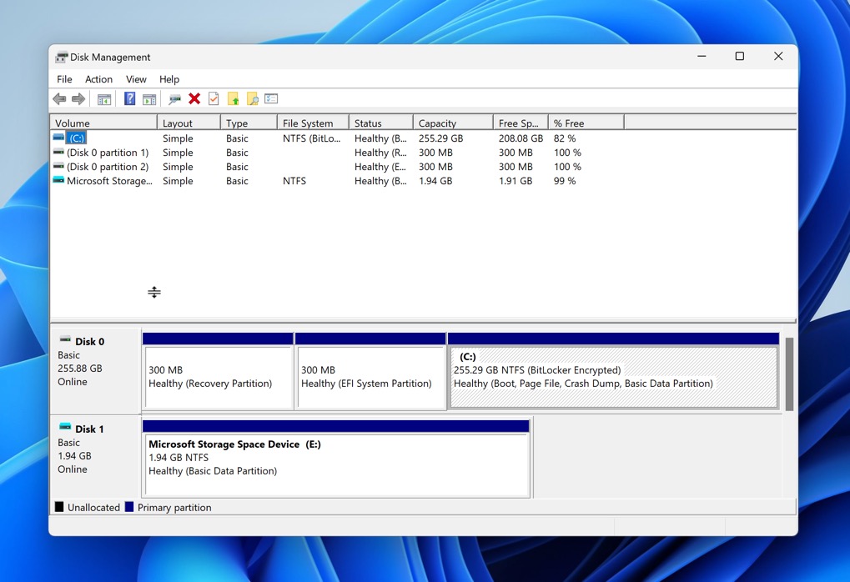The height and width of the screenshot is (582, 850).
Task: Select Disk 0 partition 1 in list
Action: coord(107,153)
